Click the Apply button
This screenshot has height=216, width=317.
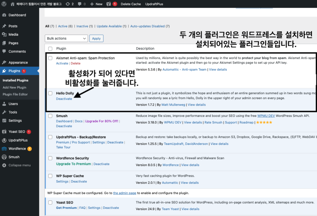(x=96, y=38)
